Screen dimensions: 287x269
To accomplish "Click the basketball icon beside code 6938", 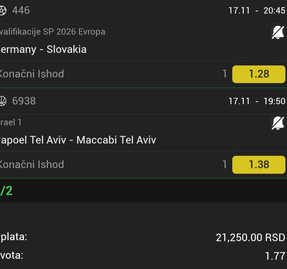I will pos(3,101).
